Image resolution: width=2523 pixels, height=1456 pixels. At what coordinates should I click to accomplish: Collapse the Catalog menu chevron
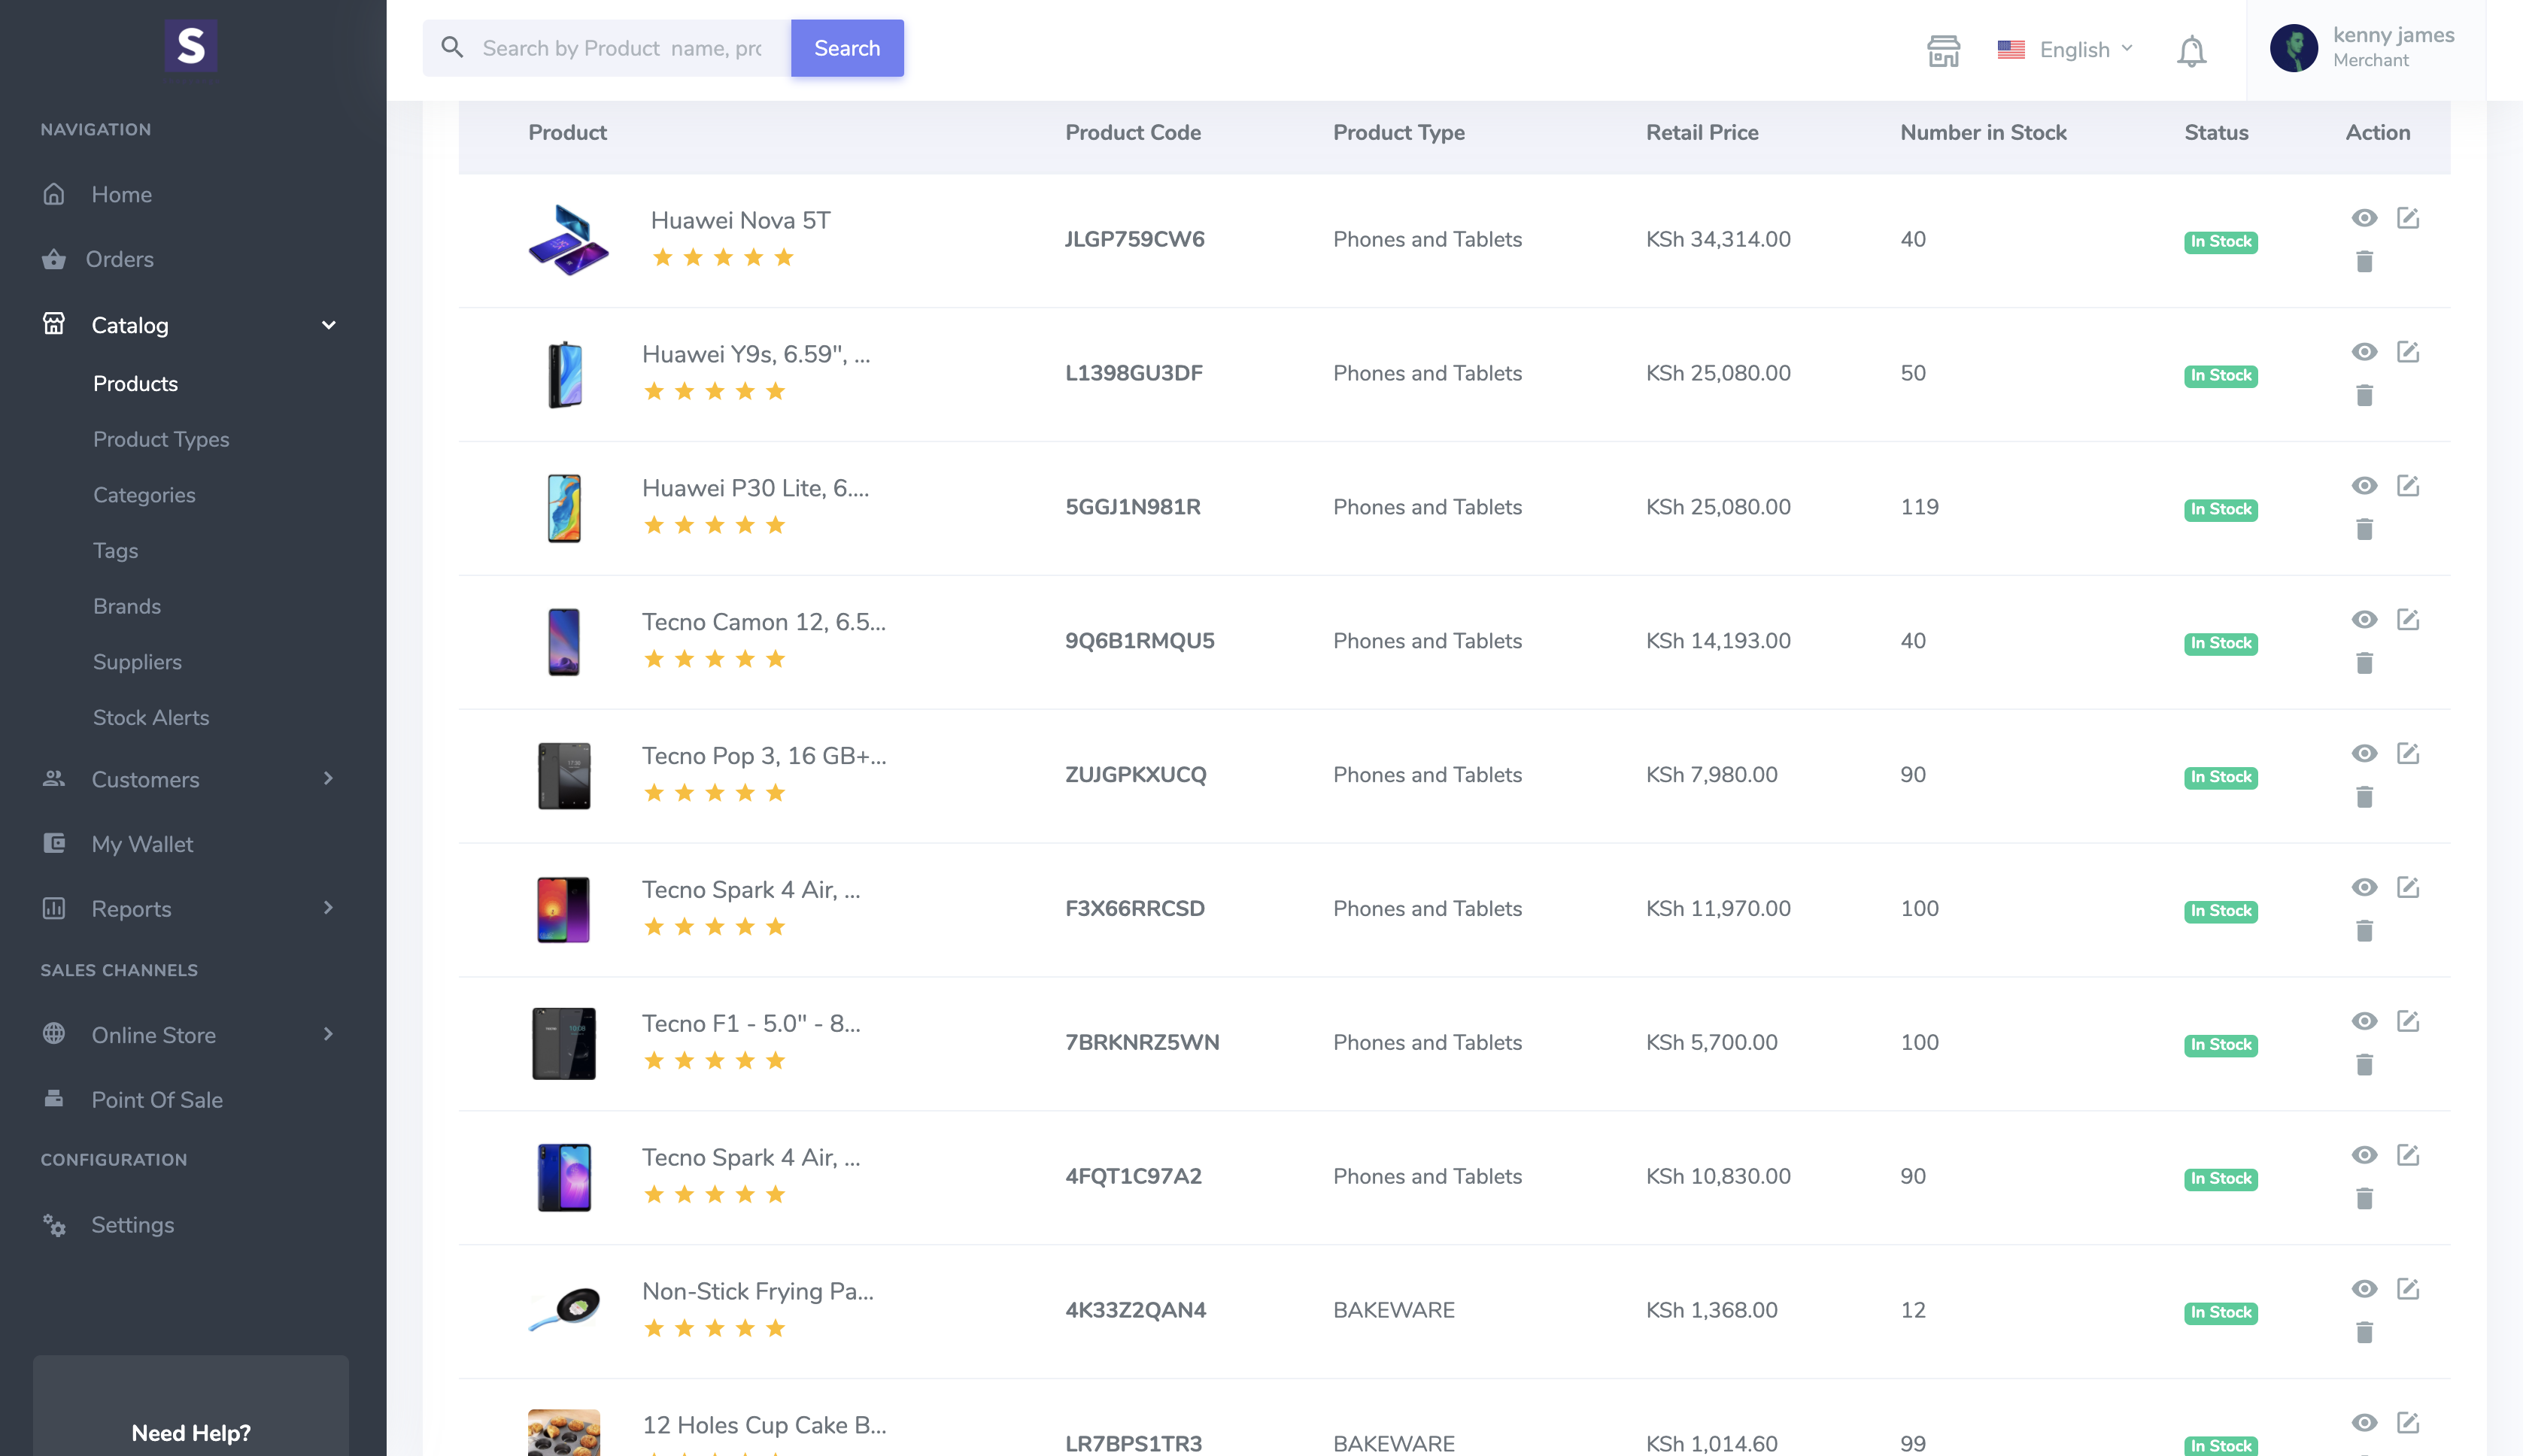coord(328,325)
